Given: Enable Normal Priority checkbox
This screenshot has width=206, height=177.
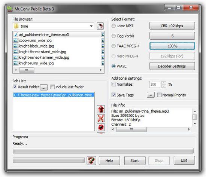Looking at the screenshot, I should coord(159,95).
